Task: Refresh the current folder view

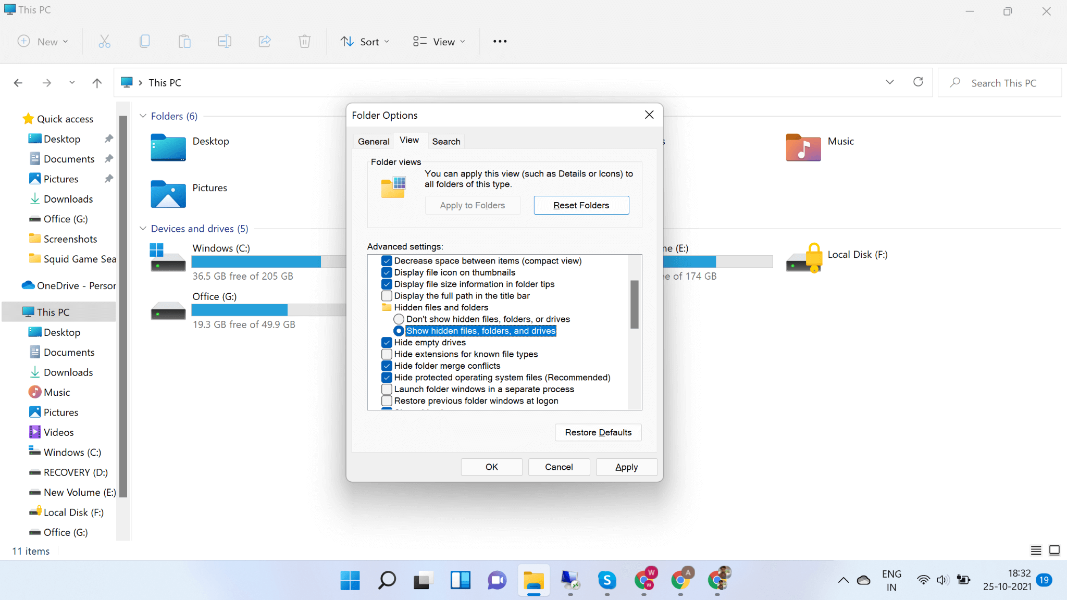Action: pos(918,82)
